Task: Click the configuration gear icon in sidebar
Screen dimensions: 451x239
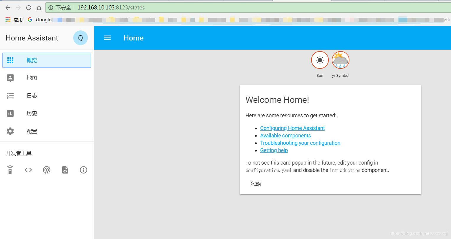Action: 10,131
